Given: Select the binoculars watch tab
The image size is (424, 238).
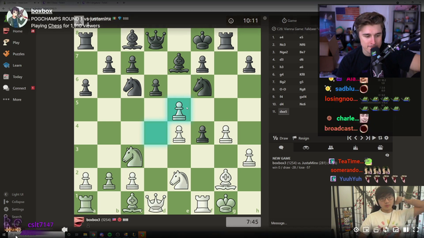Looking at the screenshot, I should [306, 147].
